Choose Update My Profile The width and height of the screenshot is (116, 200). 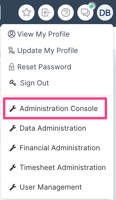click(43, 50)
